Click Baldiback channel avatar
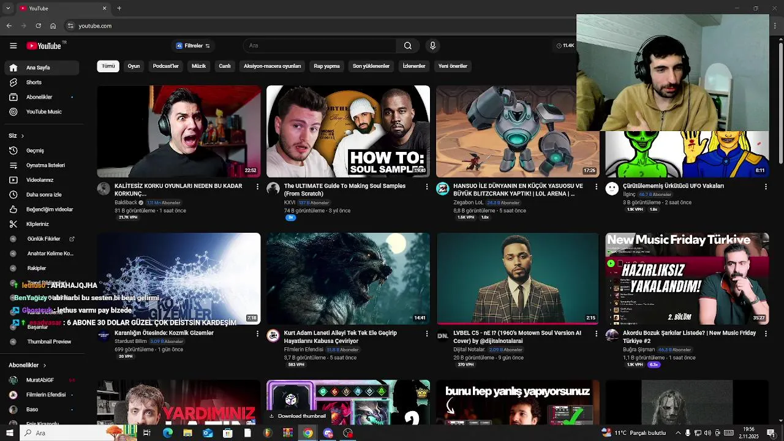The width and height of the screenshot is (784, 441). point(104,189)
